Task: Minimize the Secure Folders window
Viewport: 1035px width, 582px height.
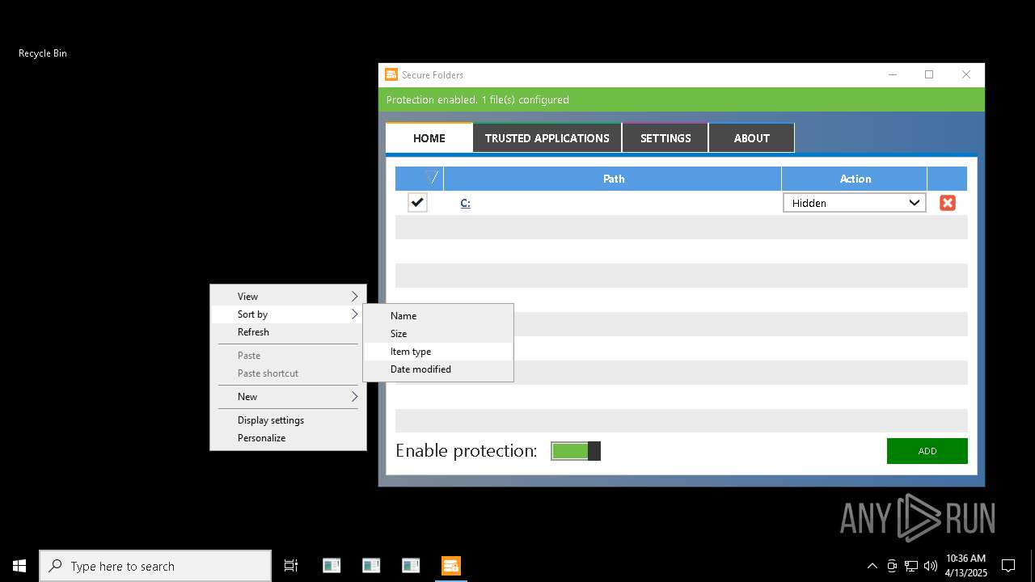Action: (893, 74)
